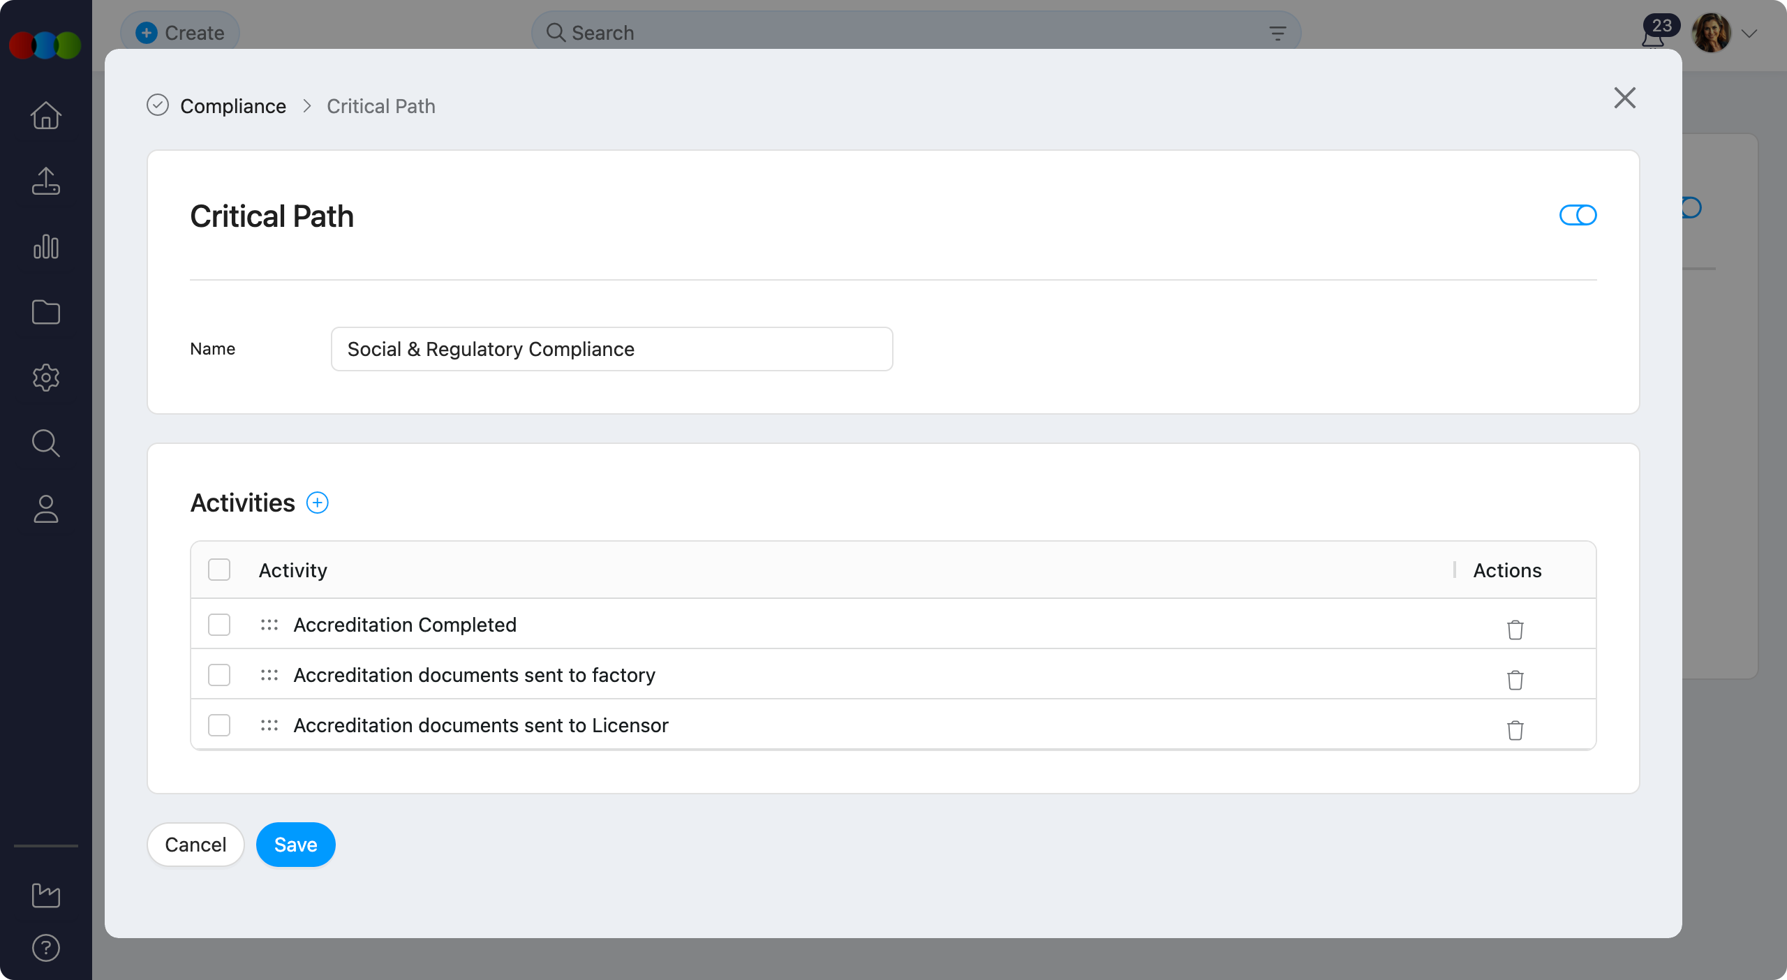
Task: Delete the Accreditation Completed activity
Action: (x=1515, y=629)
